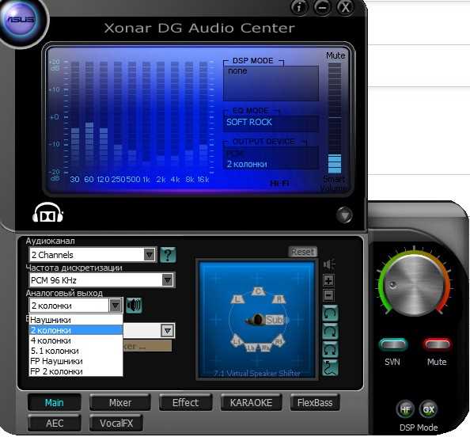Click the minus button beside speaker shifter
The width and height of the screenshot is (470, 437).
tap(329, 295)
